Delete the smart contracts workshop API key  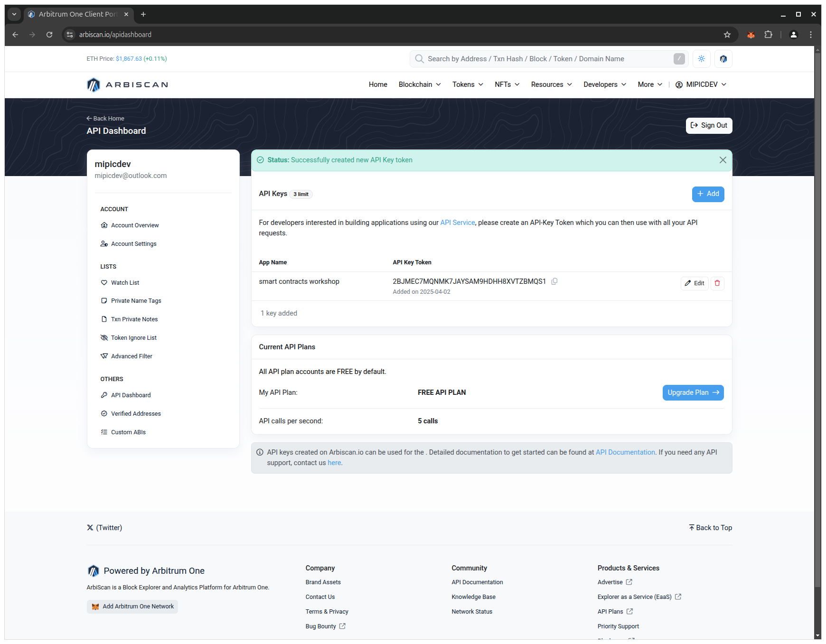click(x=717, y=283)
